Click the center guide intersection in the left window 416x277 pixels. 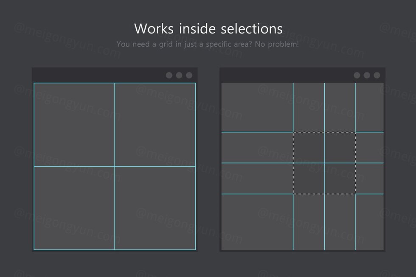click(x=115, y=166)
